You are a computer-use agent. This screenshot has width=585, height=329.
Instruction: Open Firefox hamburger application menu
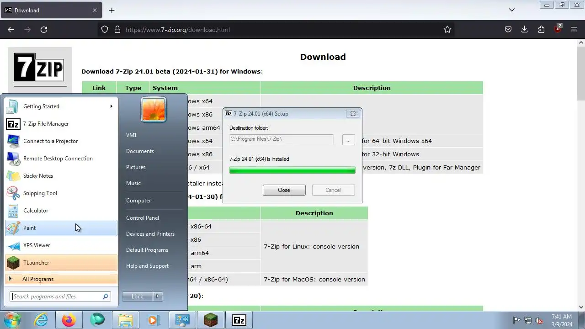[x=574, y=30]
